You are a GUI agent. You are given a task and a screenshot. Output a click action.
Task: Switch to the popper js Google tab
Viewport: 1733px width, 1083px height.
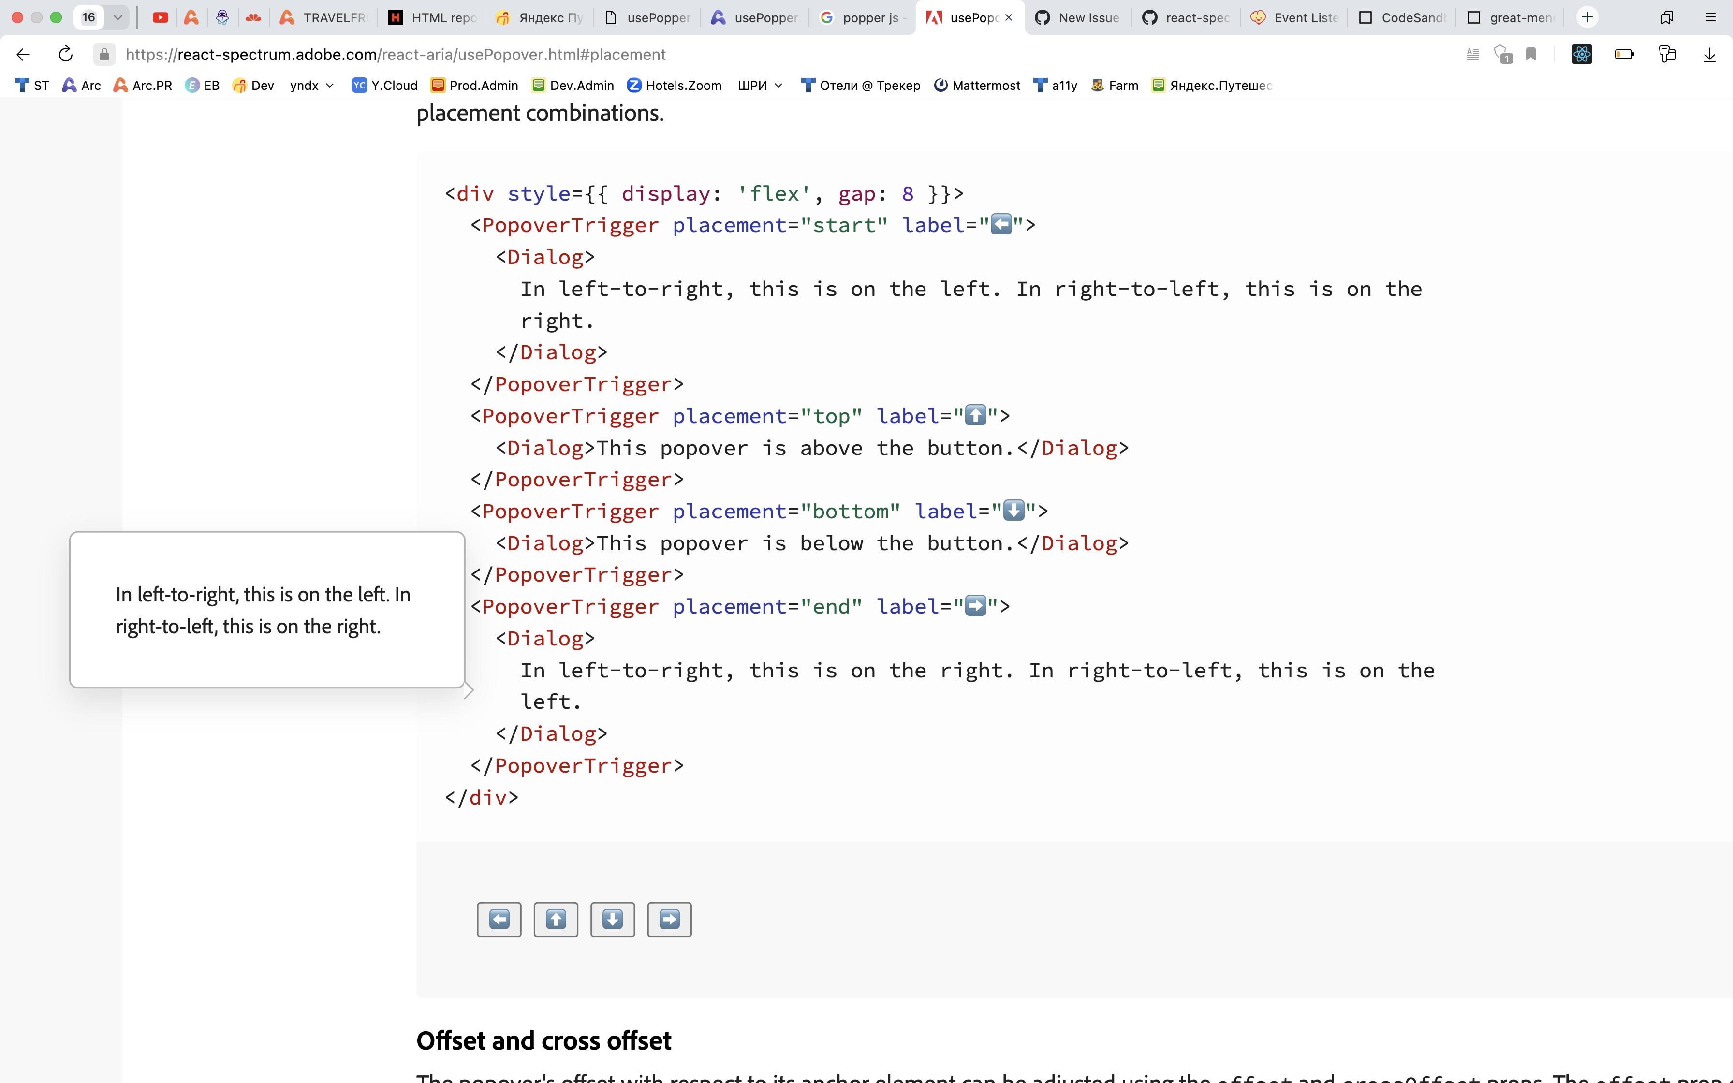pyautogui.click(x=863, y=17)
